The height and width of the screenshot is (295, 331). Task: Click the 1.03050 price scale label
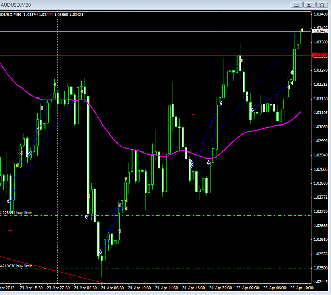pyautogui.click(x=320, y=127)
